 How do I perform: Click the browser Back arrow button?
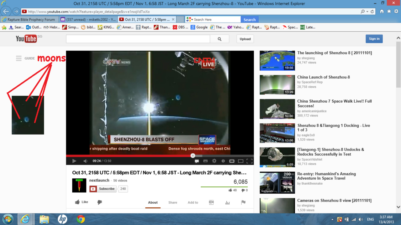pos(6,12)
